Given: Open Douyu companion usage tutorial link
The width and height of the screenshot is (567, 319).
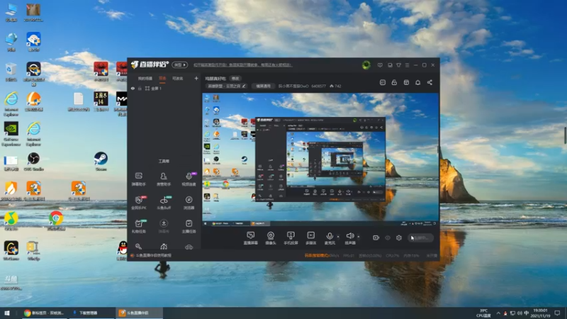Looking at the screenshot, I should coord(153,255).
